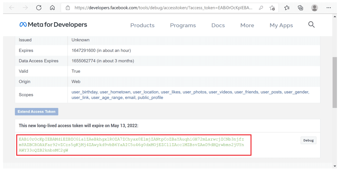This screenshot has height=171, width=340.
Task: Click the Debug button beside token
Action: tap(308, 140)
